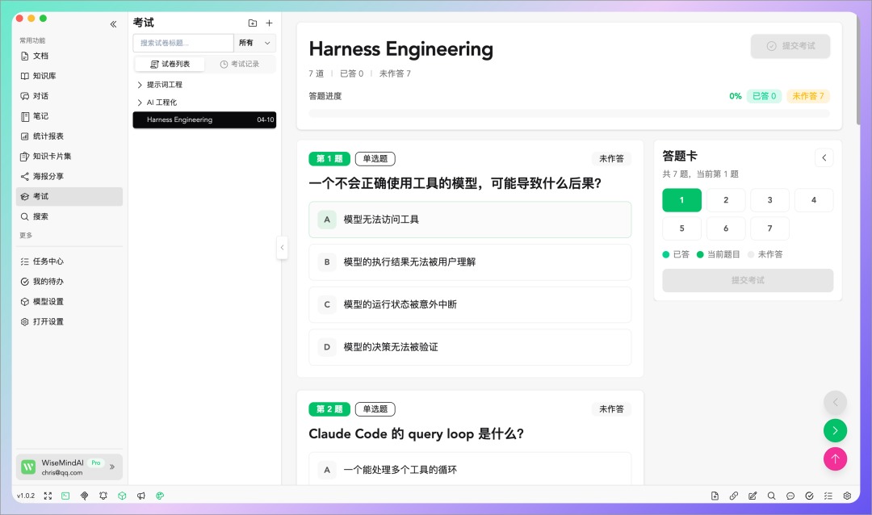Click the grey previous-question round button

point(836,402)
